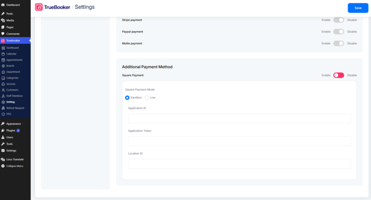Open Refund Request menu item
Screen dimensions: 371x200
click(x=15, y=108)
